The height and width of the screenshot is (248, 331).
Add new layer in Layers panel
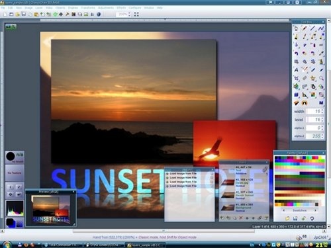coord(222,218)
